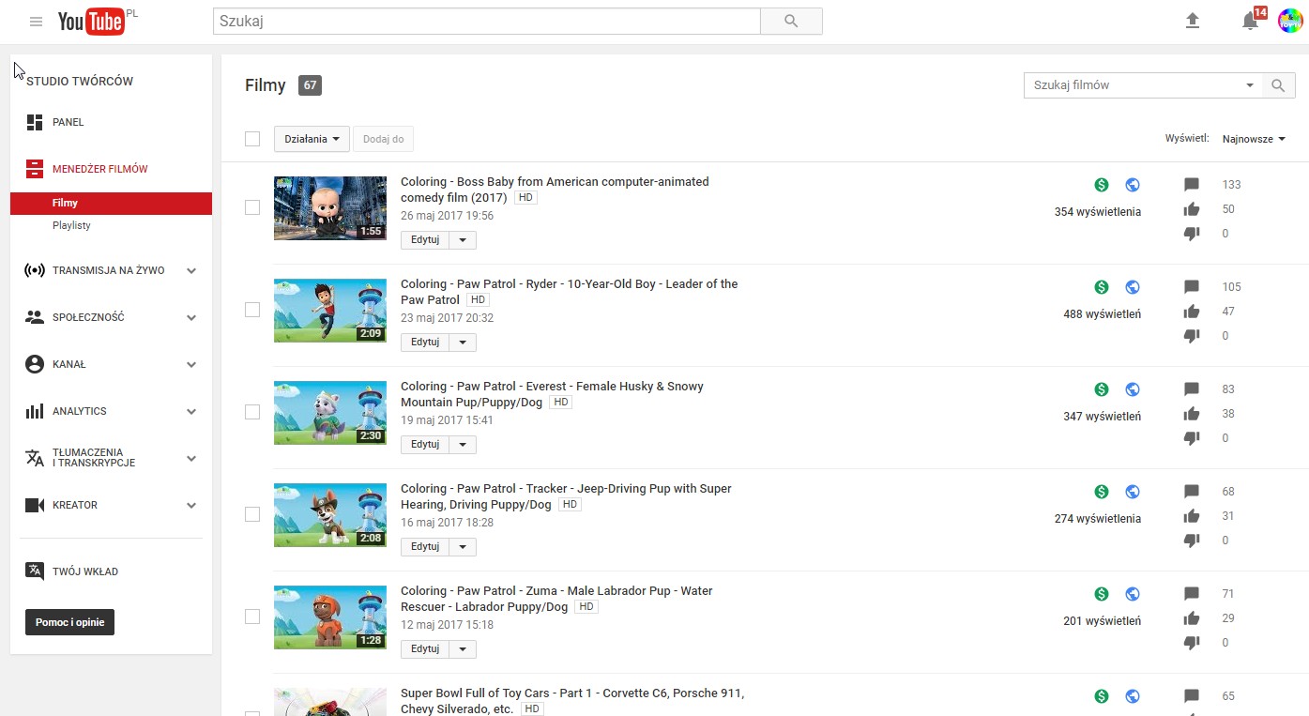
Task: Open the Działania actions dropdown
Action: coord(312,139)
